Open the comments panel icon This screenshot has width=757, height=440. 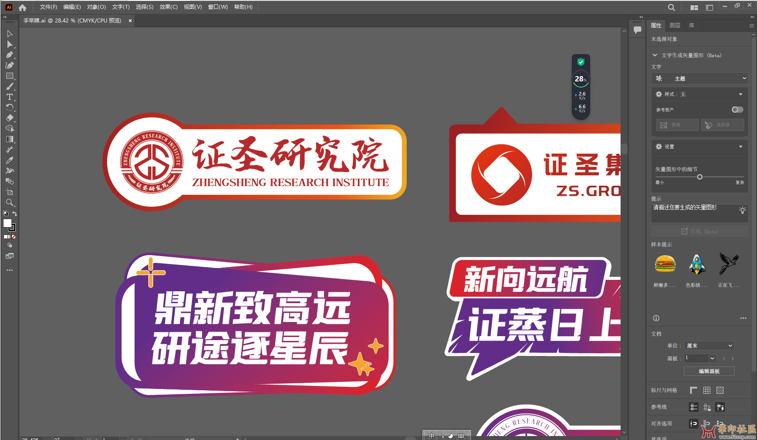click(x=637, y=30)
